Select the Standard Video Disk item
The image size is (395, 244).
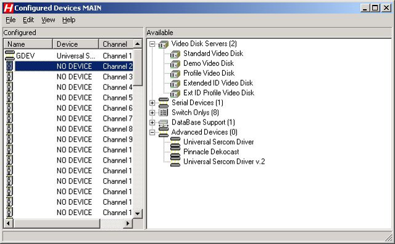213,54
